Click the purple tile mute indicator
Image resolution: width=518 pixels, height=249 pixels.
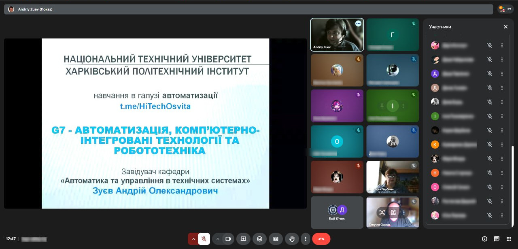coord(358,95)
